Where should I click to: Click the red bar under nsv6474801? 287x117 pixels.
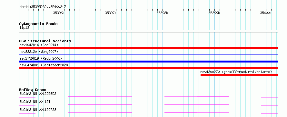click(148, 68)
